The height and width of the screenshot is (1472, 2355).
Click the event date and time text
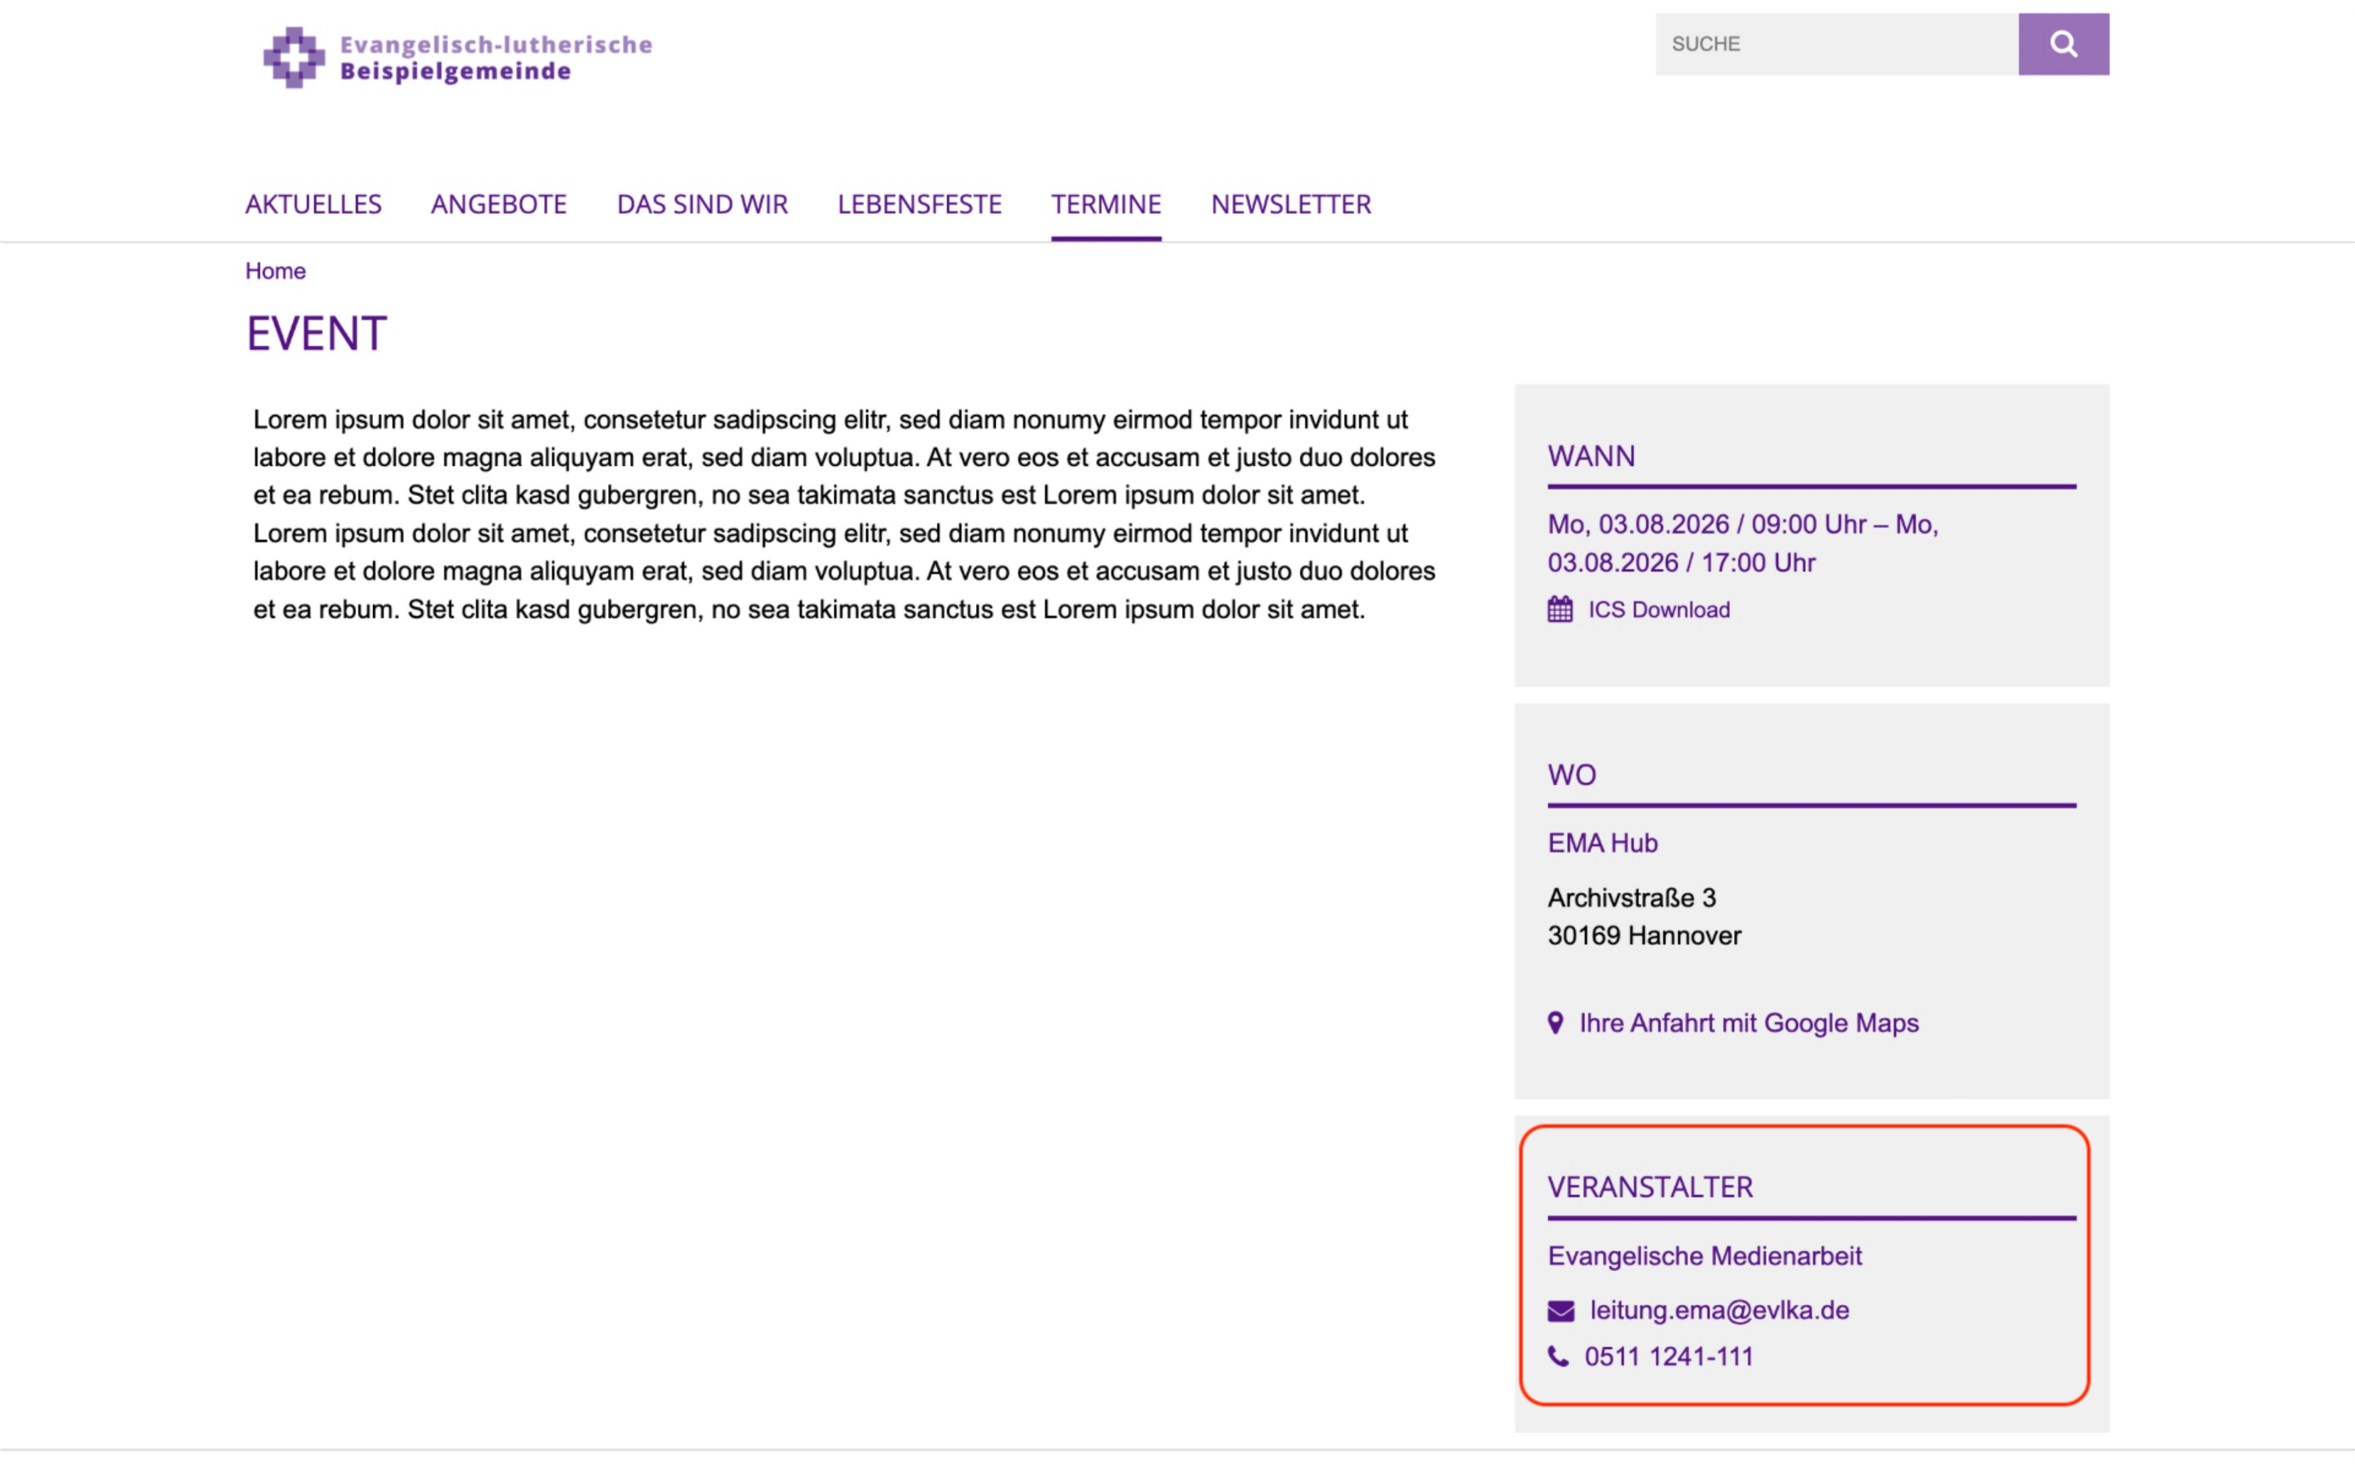tap(1743, 543)
